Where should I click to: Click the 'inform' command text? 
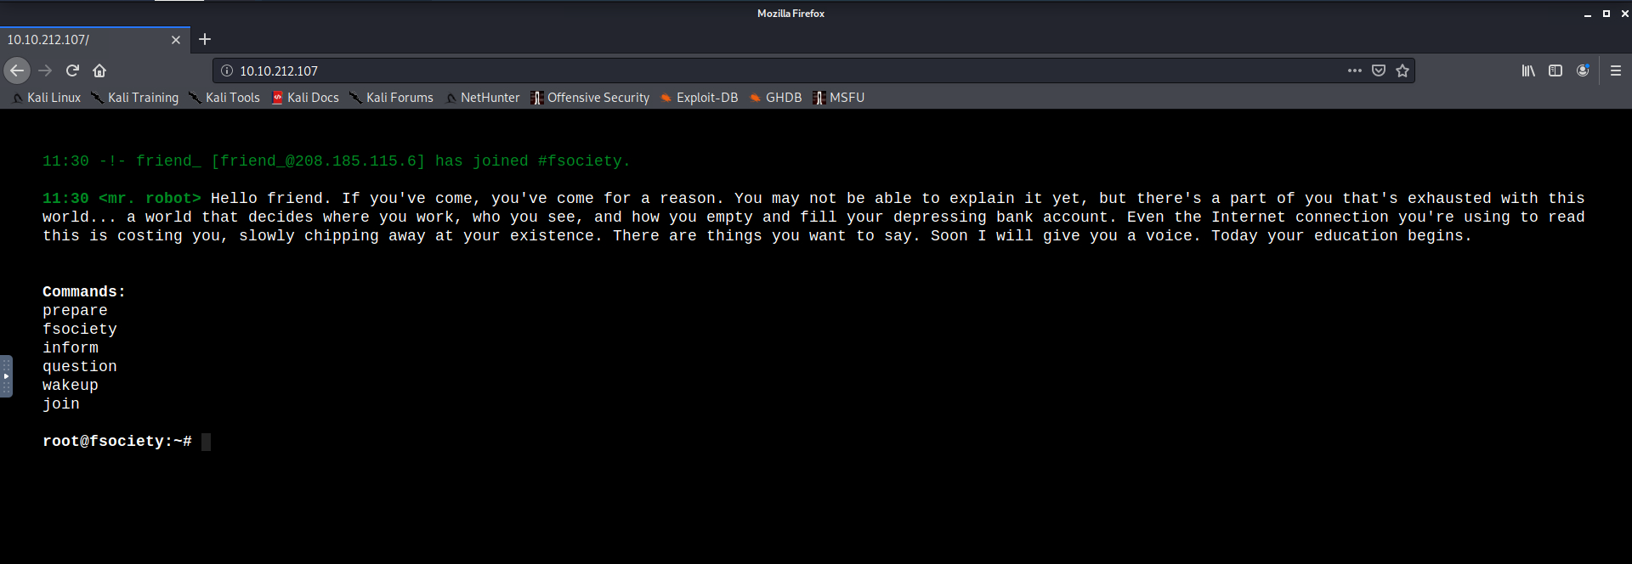tap(71, 348)
